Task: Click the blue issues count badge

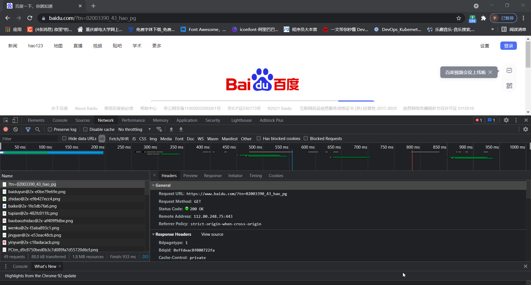Action: [x=491, y=120]
